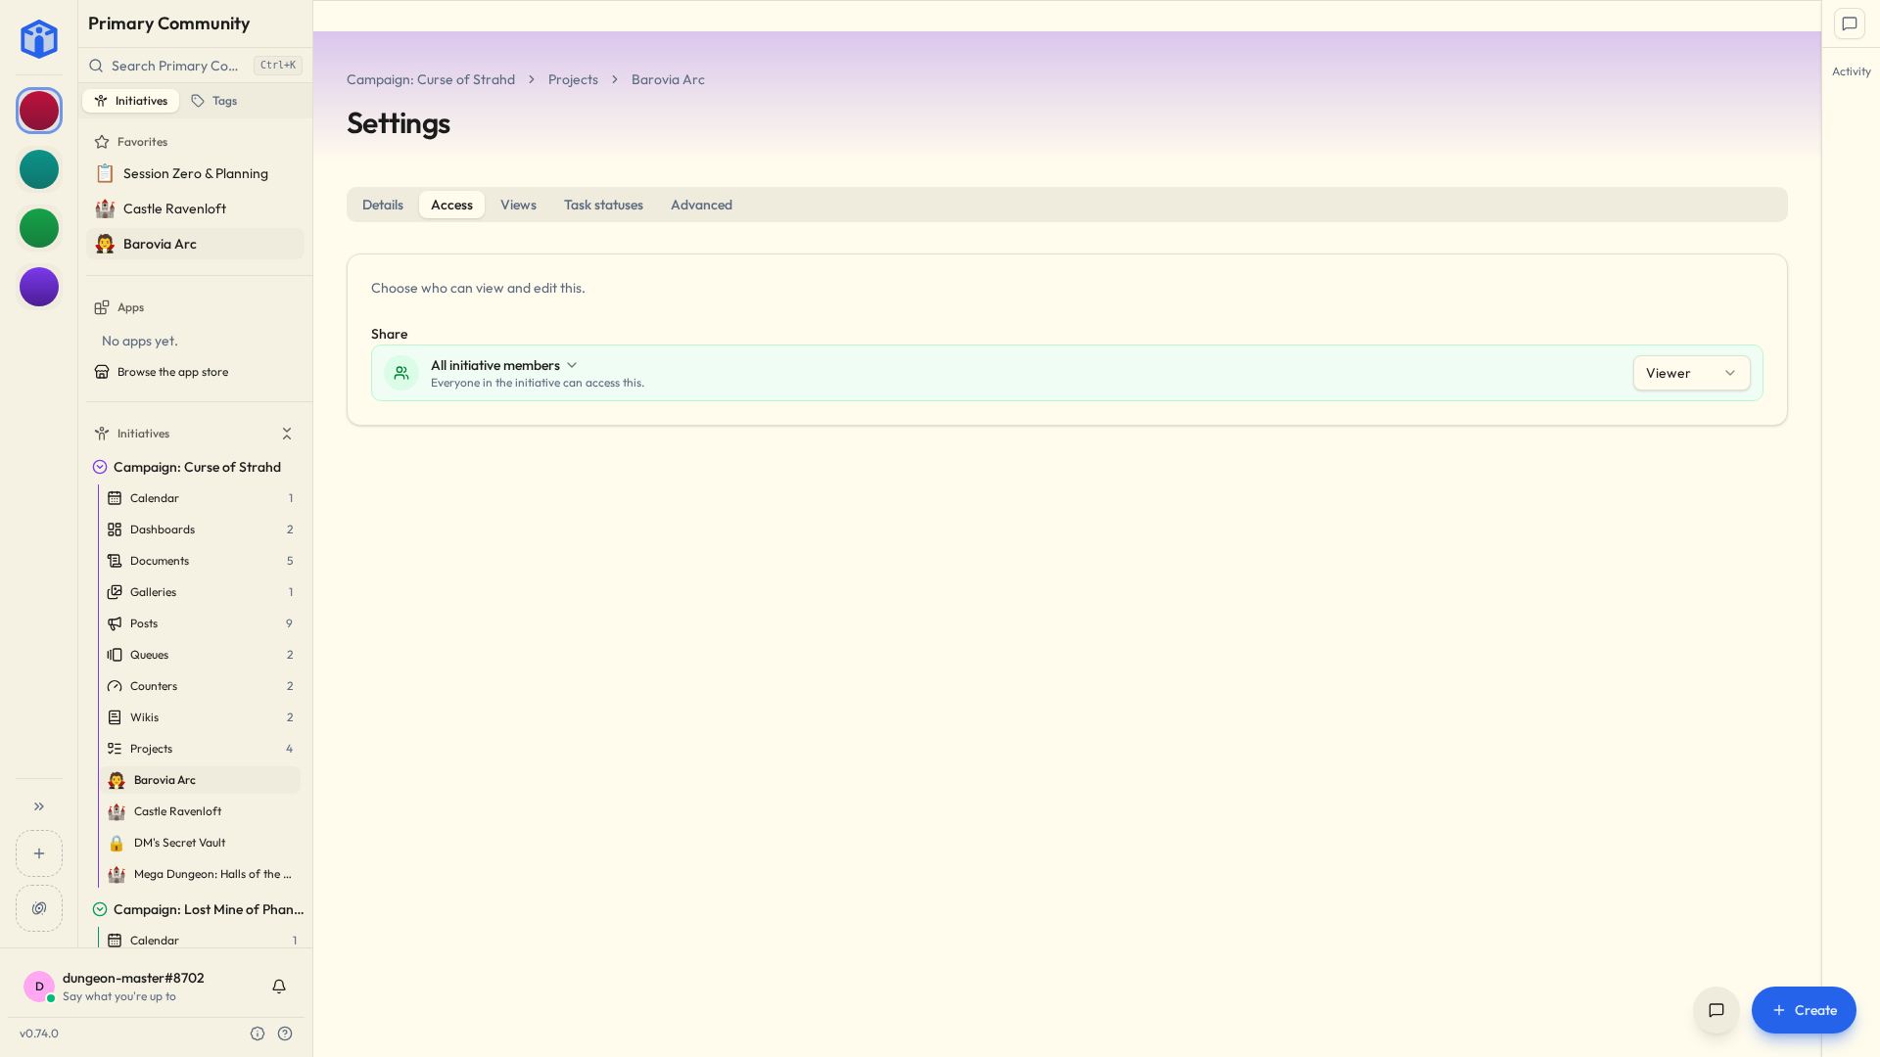Open Mega Dungeon: Halls project
The image size is (1880, 1057).
click(x=201, y=874)
